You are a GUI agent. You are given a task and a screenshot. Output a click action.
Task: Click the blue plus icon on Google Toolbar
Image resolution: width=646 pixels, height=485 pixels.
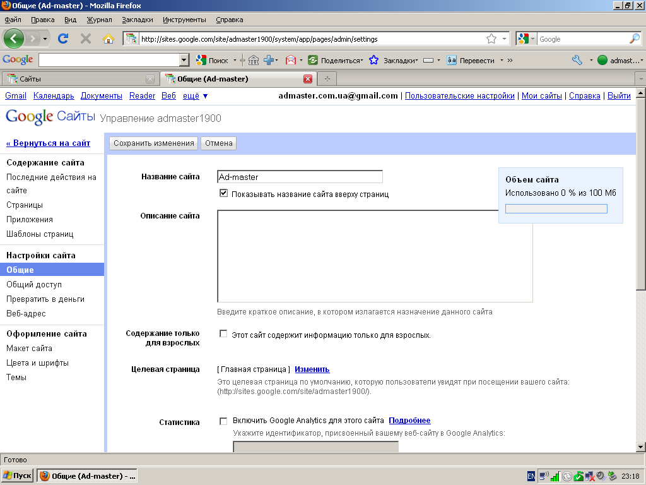click(269, 60)
